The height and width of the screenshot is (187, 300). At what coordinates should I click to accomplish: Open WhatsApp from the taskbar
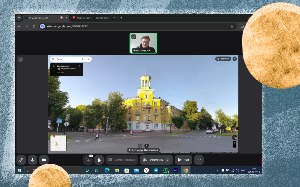point(166,170)
